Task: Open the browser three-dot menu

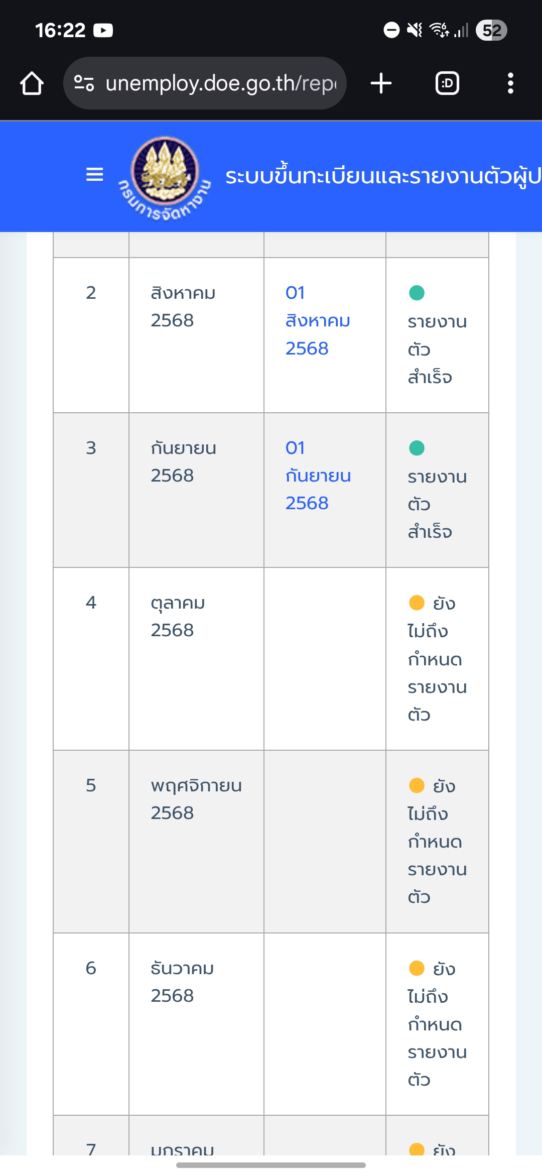Action: click(x=510, y=83)
